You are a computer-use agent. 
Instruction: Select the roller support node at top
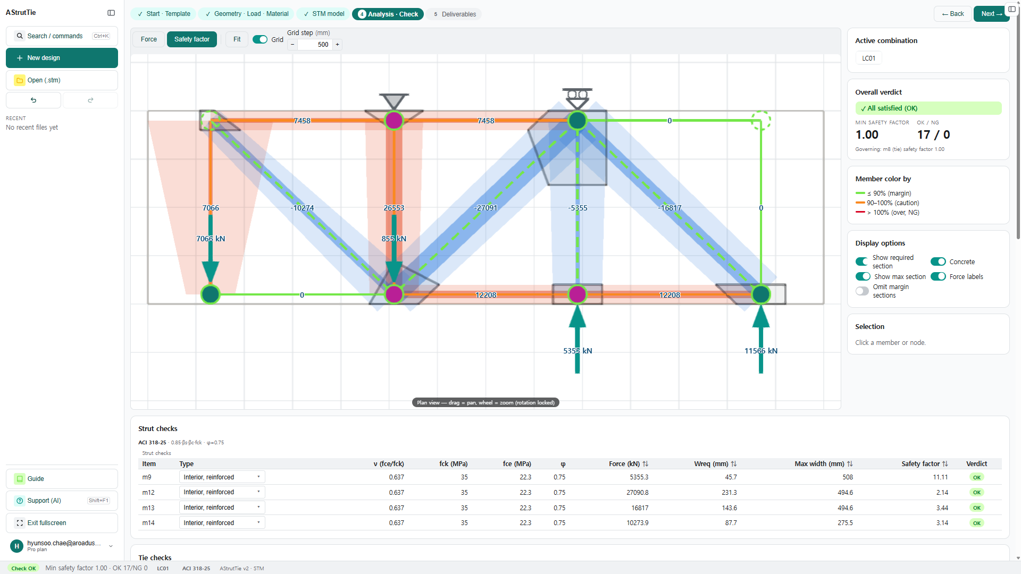tap(578, 121)
